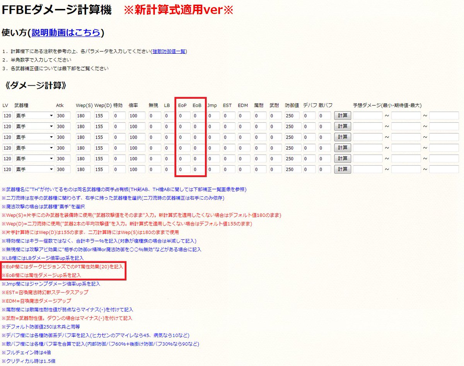Focus the Jmp field in the fourth row
464x366 pixels.
[213, 148]
